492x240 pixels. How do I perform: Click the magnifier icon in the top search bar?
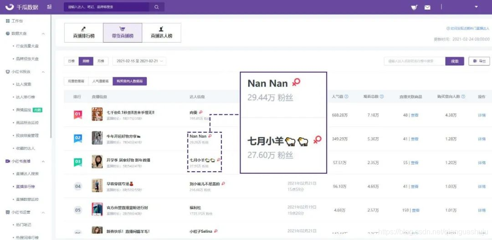(x=157, y=7)
